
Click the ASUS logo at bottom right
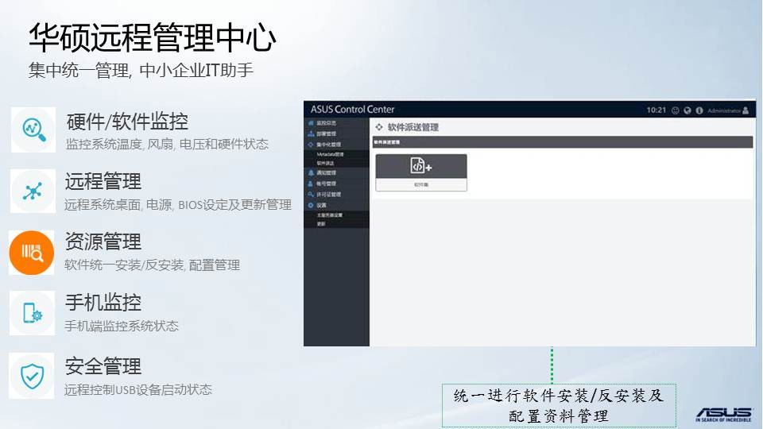tap(723, 415)
